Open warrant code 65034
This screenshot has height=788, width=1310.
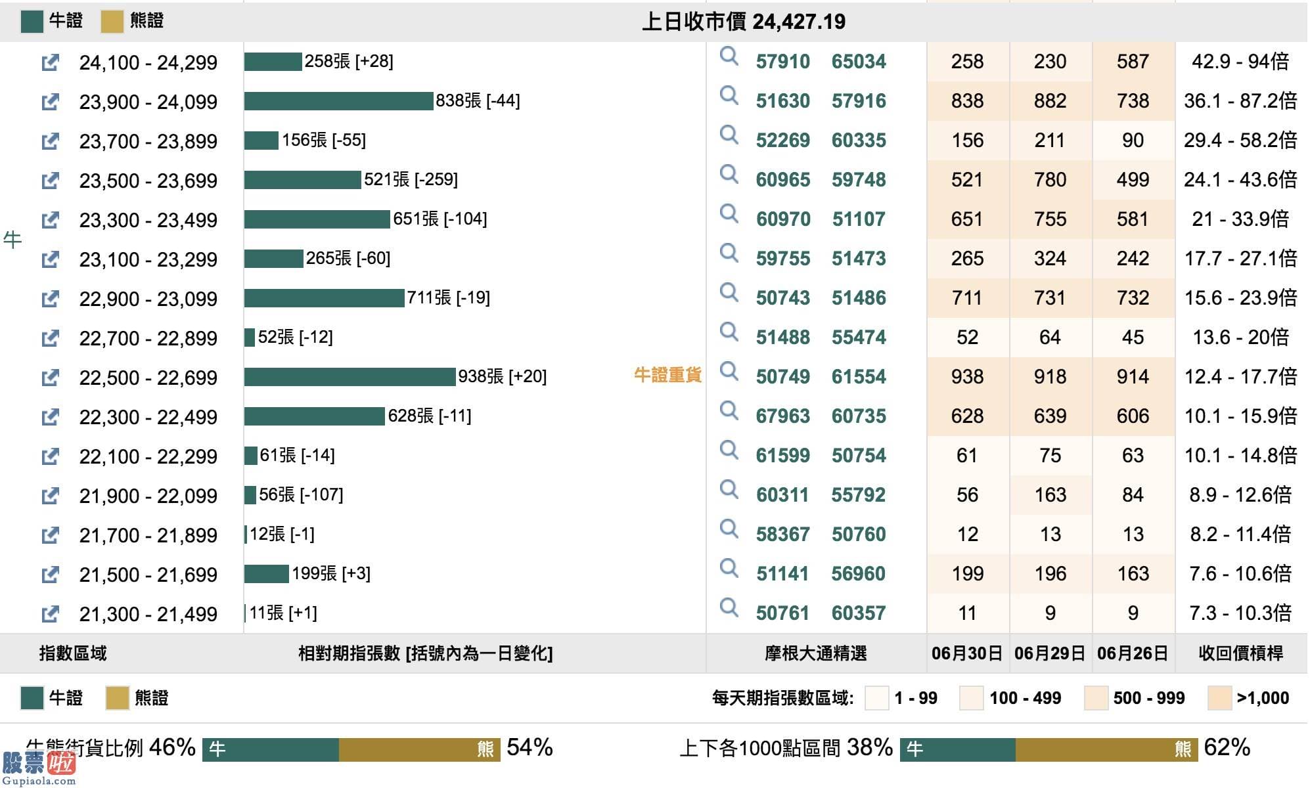click(859, 62)
